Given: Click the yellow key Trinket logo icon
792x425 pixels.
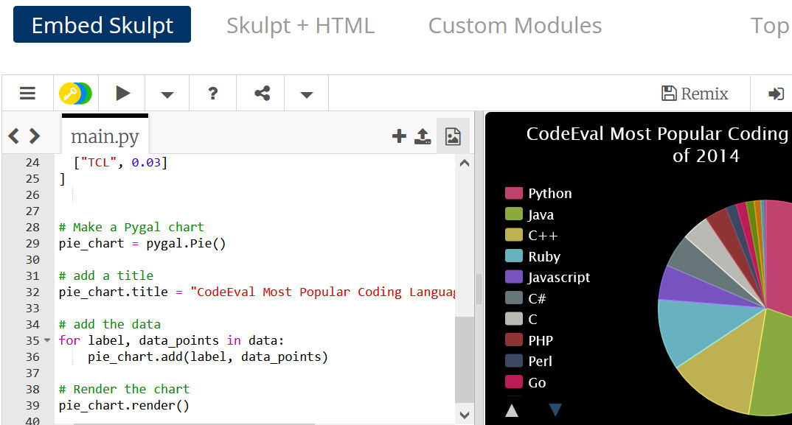Looking at the screenshot, I should [x=75, y=94].
